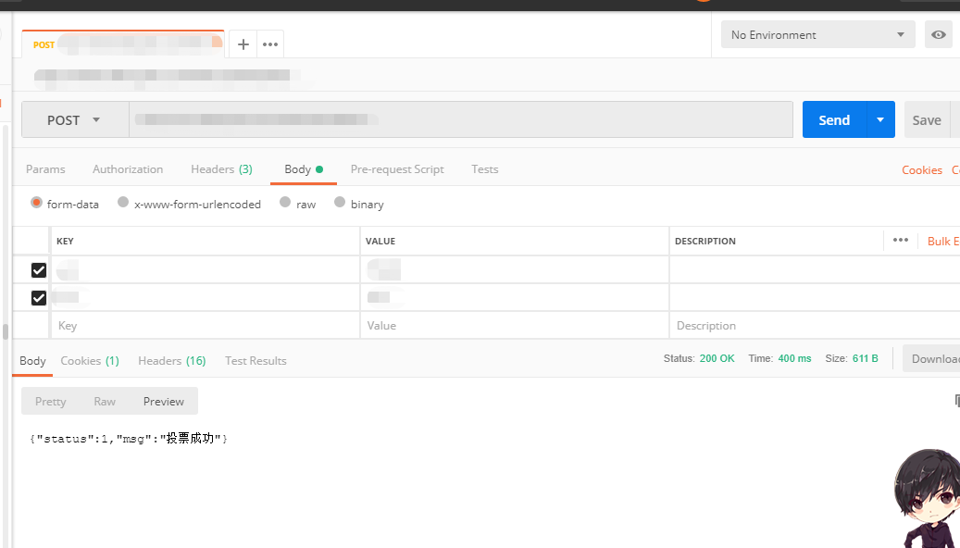Open request Headers (3) tab
Screen dimensions: 960x548
[221, 169]
